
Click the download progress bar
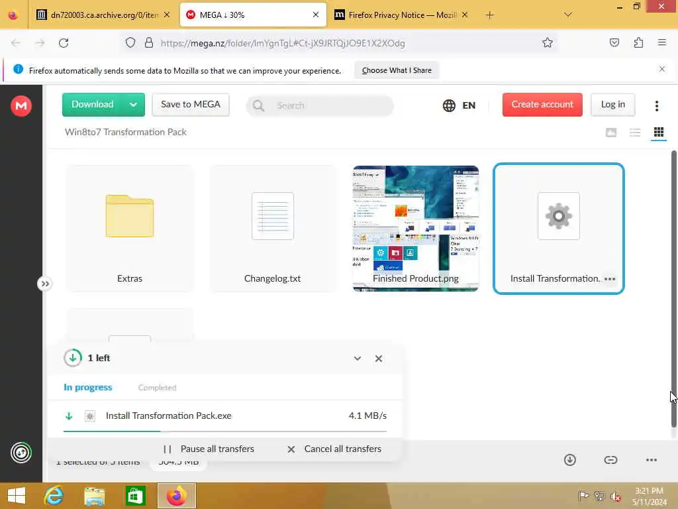pos(225,431)
